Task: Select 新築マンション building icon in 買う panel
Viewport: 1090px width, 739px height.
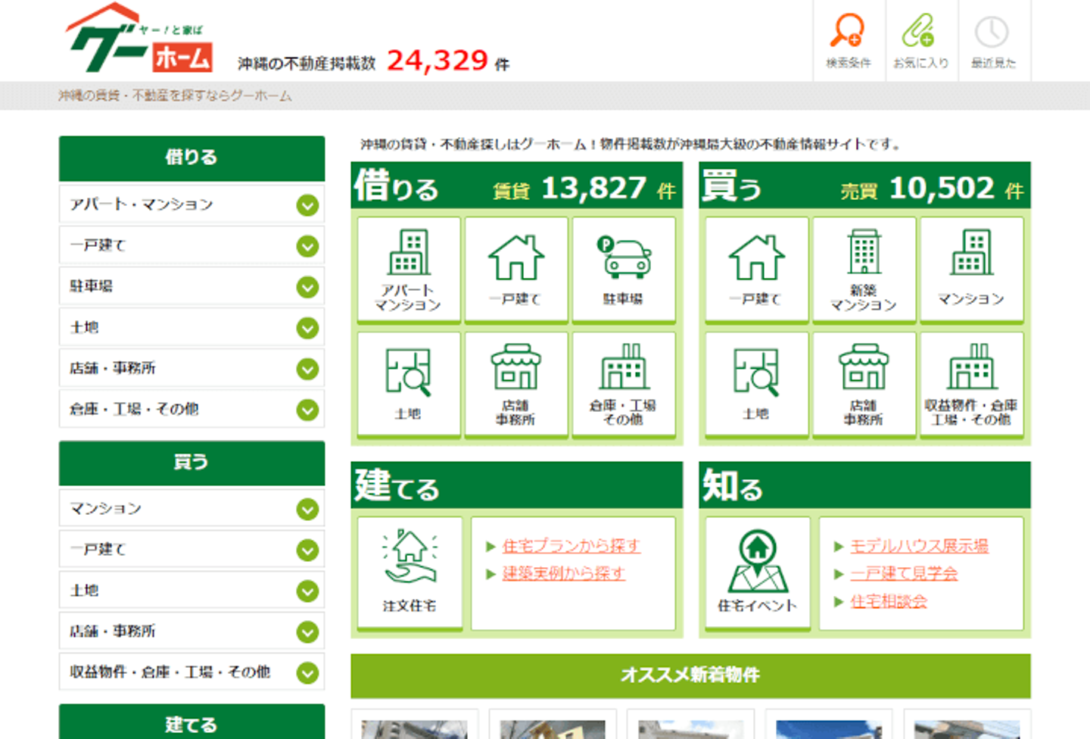Action: click(x=864, y=270)
